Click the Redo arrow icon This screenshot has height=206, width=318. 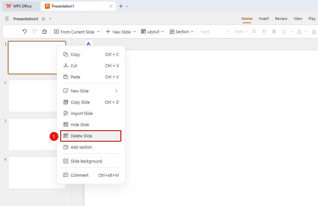tap(35, 32)
